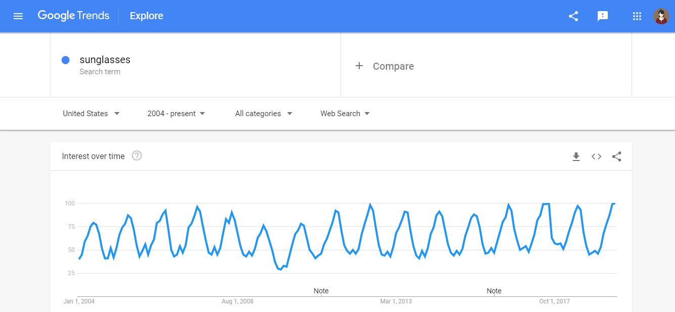The image size is (675, 312).
Task: Click the embed code icon
Action: 596,157
